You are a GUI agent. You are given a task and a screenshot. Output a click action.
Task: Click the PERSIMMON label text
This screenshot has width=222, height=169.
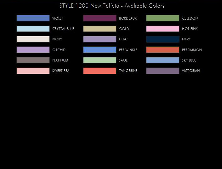click(192, 50)
